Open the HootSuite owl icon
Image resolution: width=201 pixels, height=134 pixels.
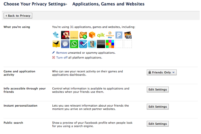pyautogui.click(x=92, y=44)
